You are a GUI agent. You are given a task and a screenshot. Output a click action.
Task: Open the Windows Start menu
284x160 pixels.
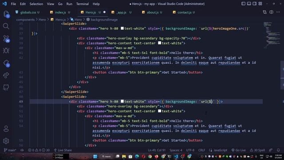(x=95, y=156)
